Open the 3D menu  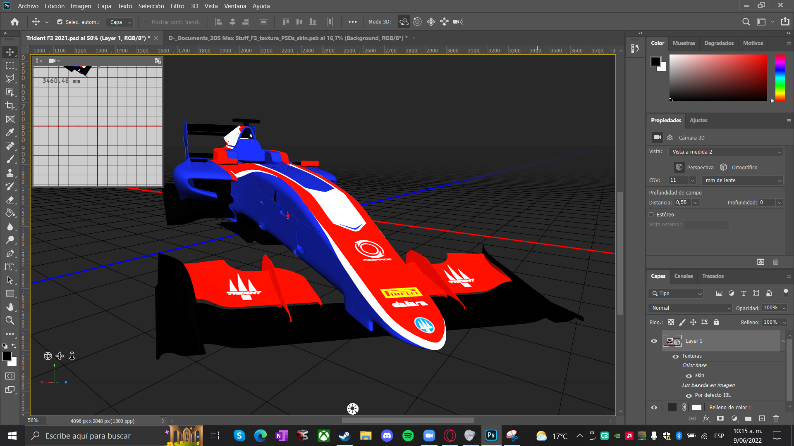(194, 6)
